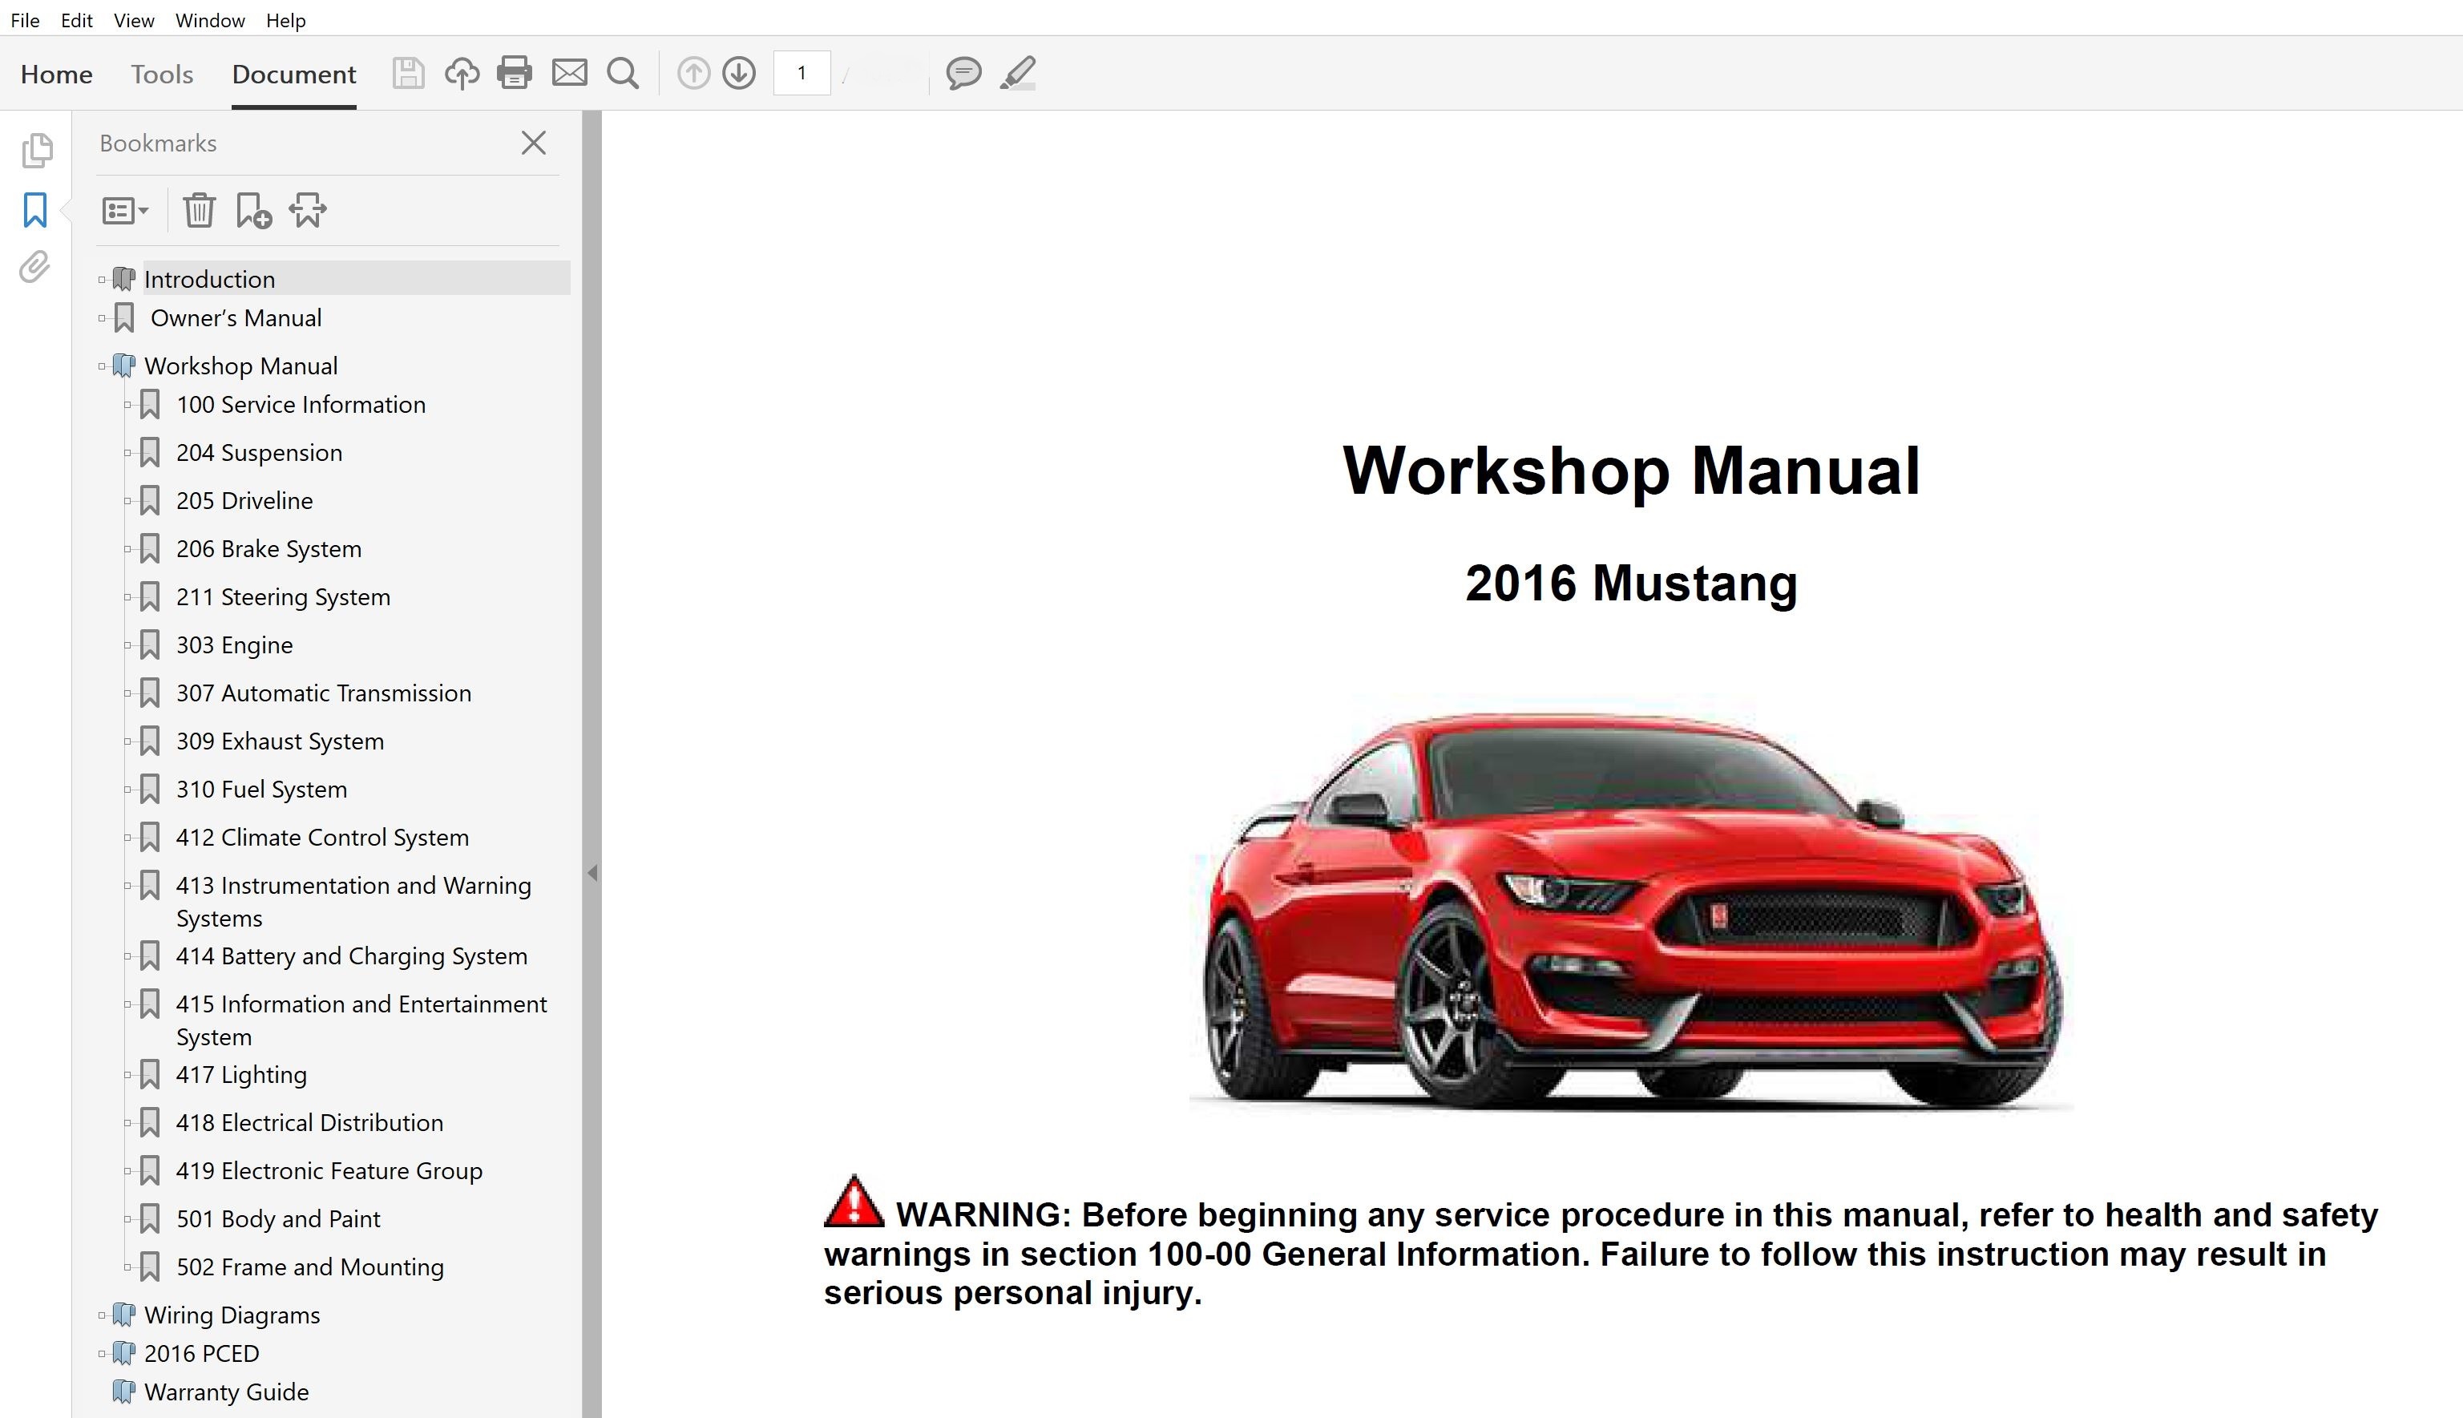
Task: Expand the Workshop Manual bookmark tree
Action: point(104,366)
